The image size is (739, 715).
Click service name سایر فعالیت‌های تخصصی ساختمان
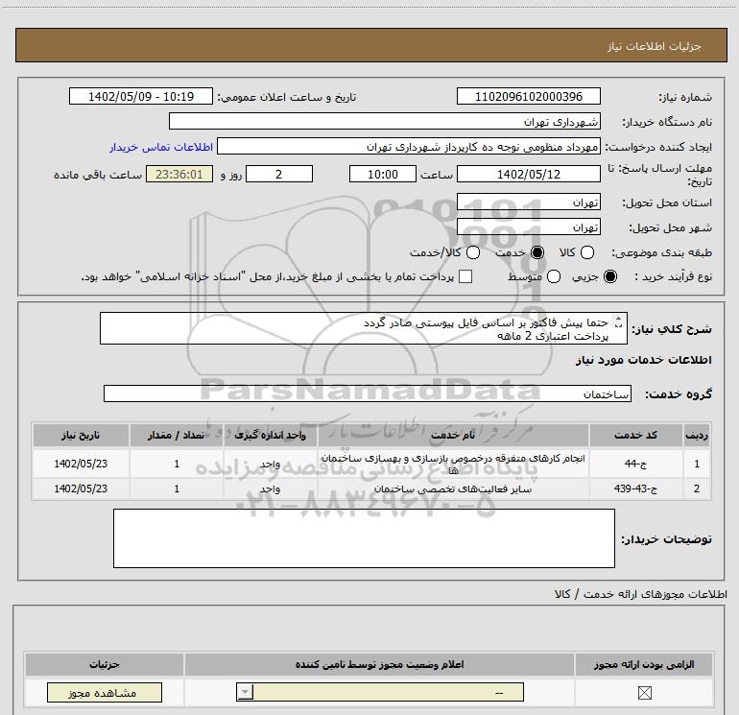pos(453,489)
